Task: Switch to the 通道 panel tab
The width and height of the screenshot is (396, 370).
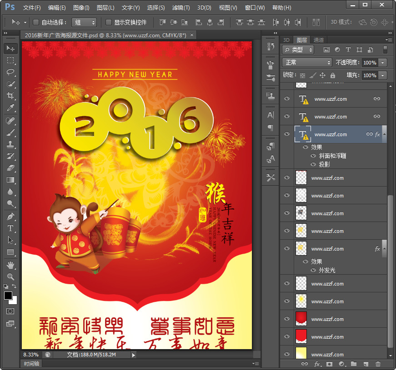Action: pos(318,40)
